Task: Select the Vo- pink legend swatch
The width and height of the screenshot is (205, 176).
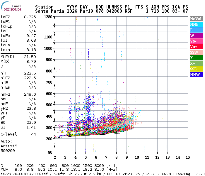Action: 197,41
